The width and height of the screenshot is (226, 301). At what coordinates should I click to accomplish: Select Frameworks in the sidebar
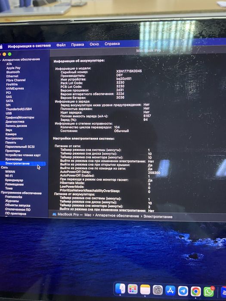click(14, 197)
